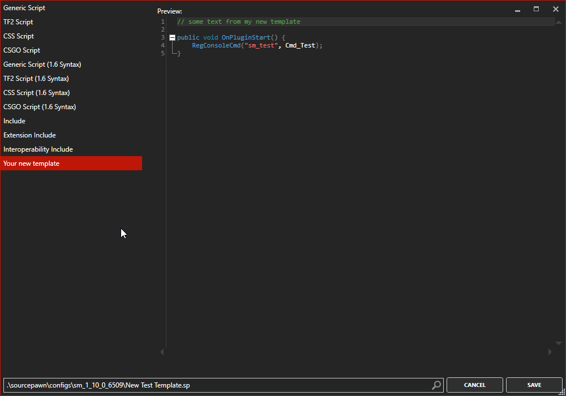Maximize the template window
The image size is (566, 396).
pyautogui.click(x=537, y=9)
